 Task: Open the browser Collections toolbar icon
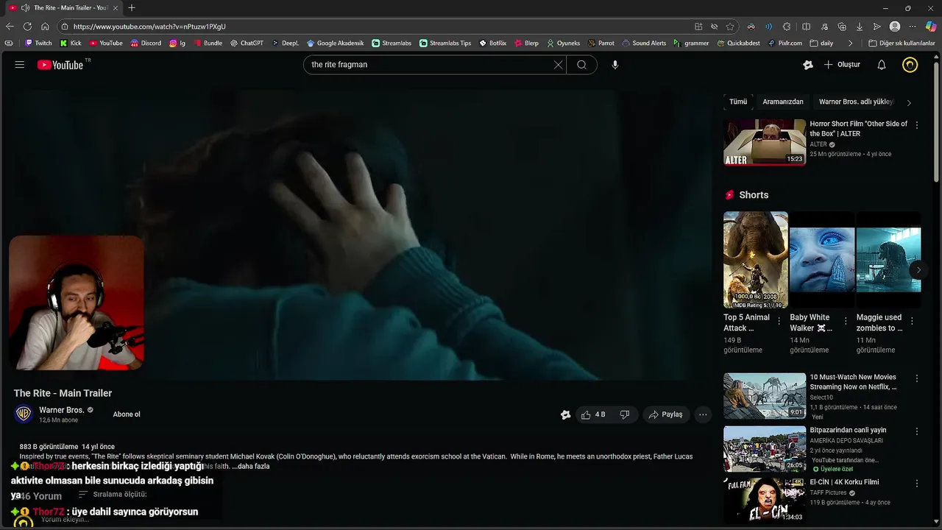(x=842, y=26)
